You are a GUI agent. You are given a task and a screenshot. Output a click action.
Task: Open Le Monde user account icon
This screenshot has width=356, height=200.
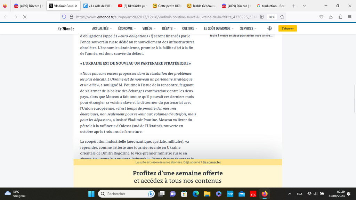(x=269, y=28)
